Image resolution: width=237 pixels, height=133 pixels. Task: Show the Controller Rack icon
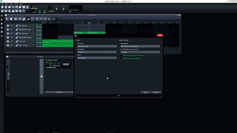pos(24,11)
